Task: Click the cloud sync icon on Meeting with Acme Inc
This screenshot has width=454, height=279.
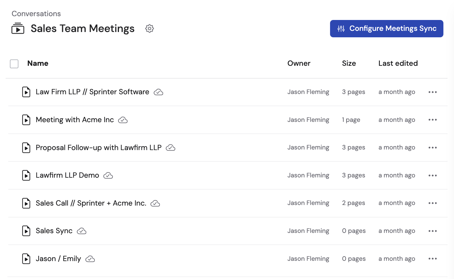Action: (123, 120)
